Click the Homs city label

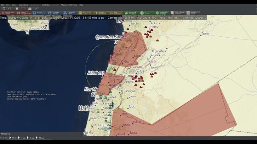[x=154, y=27]
